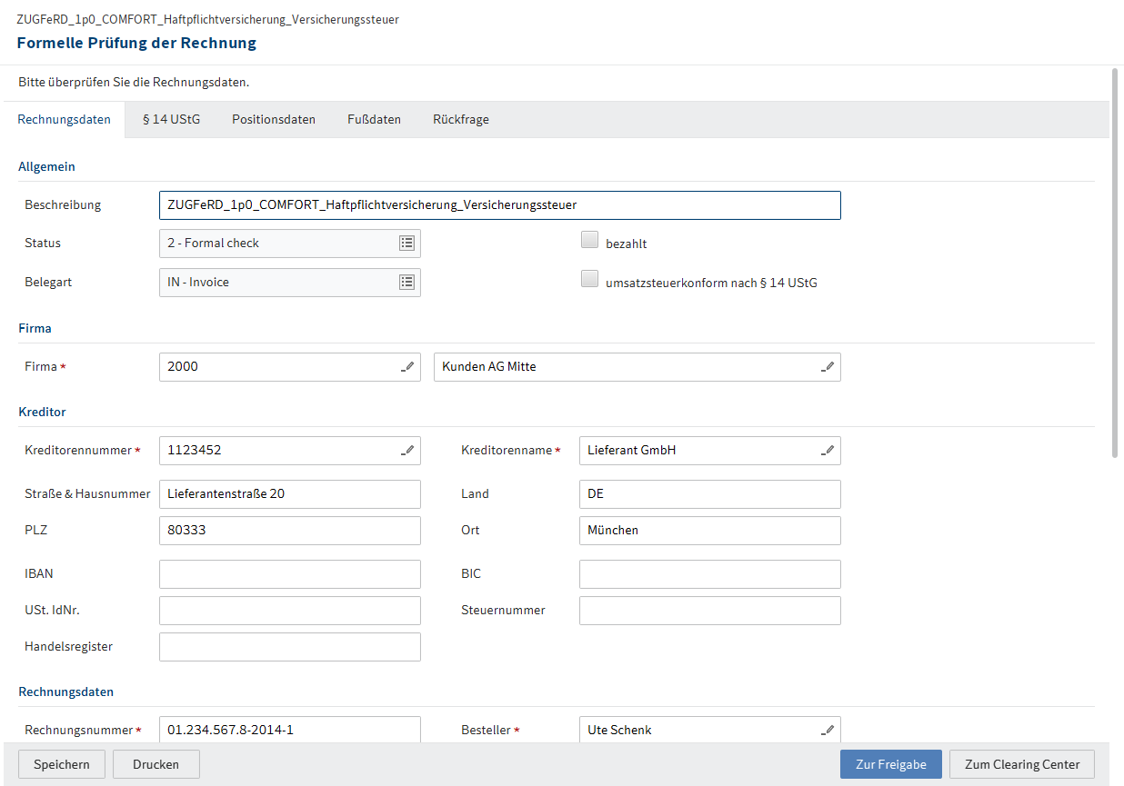1124x786 pixels.
Task: Click the Kreditor section heading
Action: pyautogui.click(x=42, y=413)
